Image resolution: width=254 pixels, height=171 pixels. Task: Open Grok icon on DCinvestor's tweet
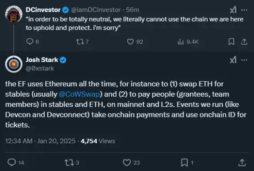tap(233, 10)
